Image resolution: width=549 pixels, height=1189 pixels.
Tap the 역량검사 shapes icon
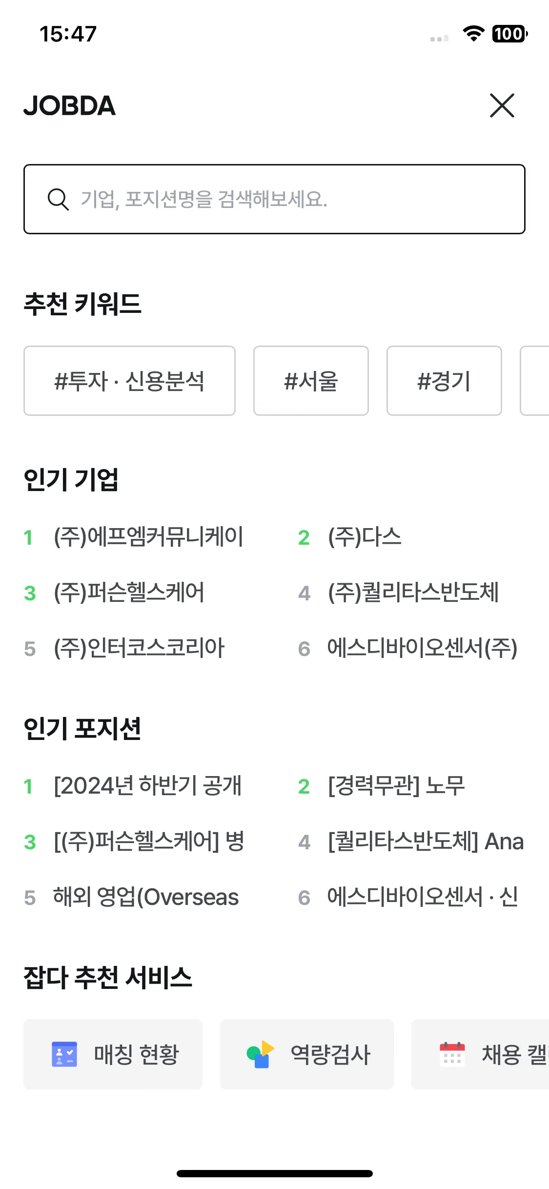261,1054
